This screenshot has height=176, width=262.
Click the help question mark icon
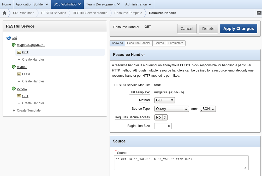pyautogui.click(x=259, y=13)
